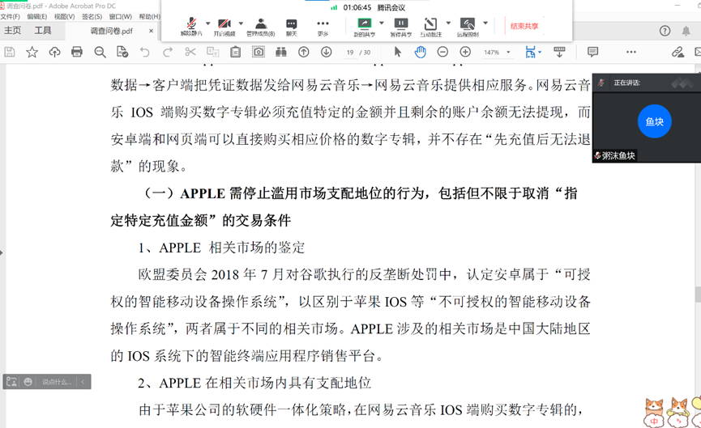
Task: Click the red End Sharing button
Action: (524, 27)
